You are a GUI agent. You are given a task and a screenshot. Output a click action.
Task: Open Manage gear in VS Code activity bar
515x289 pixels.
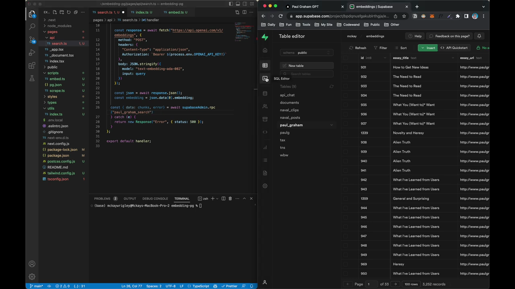32,277
